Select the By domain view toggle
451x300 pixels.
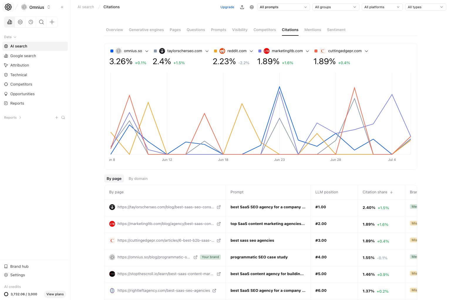tap(138, 179)
